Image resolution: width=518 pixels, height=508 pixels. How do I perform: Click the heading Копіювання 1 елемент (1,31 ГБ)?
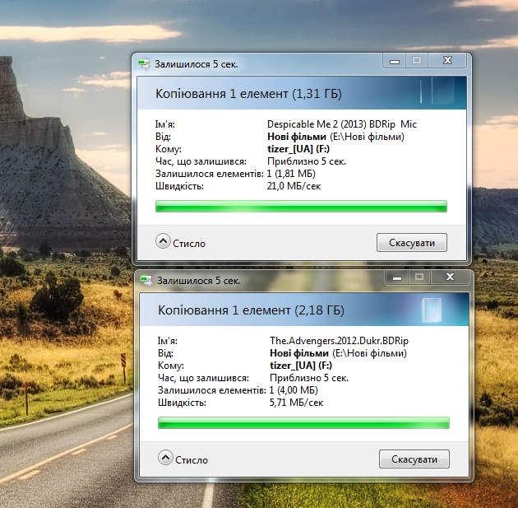[248, 94]
